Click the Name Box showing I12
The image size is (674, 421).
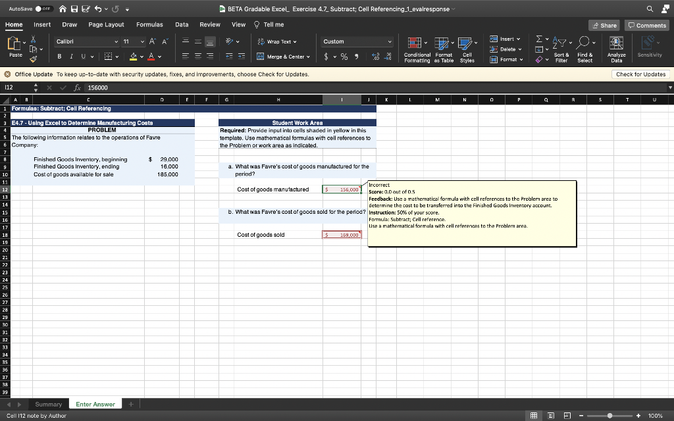[17, 87]
